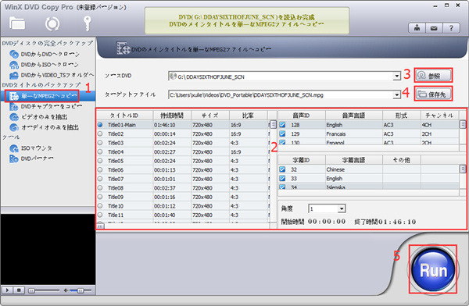
Task: Expand the ソースDVD dropdown arrow
Action: [x=397, y=76]
